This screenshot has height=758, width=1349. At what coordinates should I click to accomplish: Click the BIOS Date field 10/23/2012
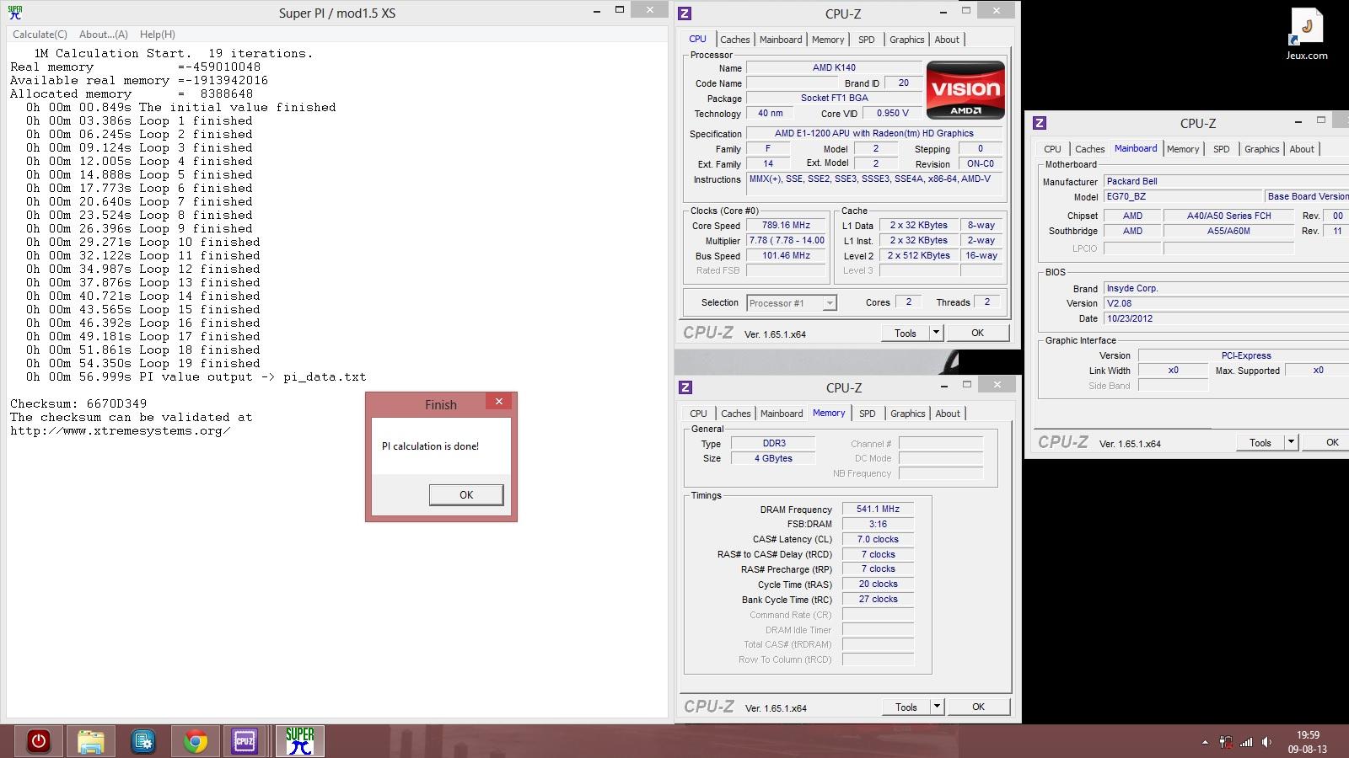[x=1227, y=318]
